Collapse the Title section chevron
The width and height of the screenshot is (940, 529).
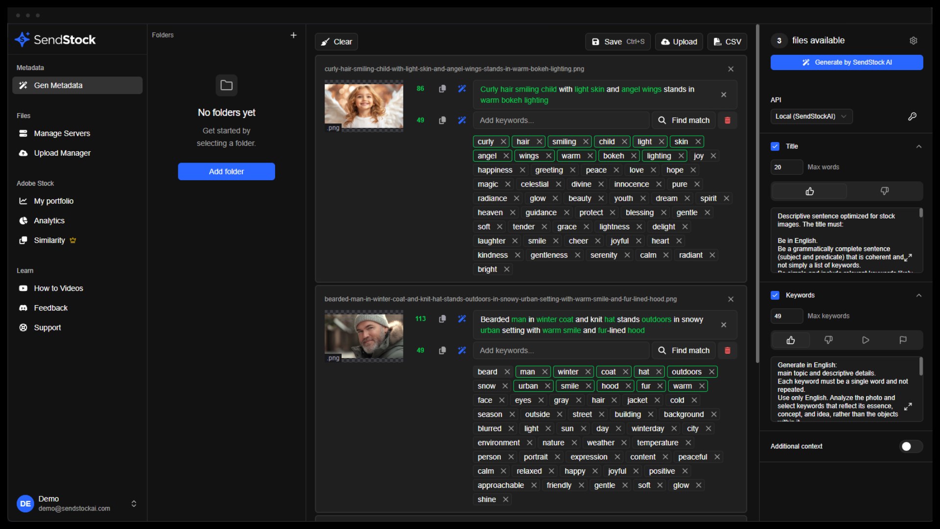(x=918, y=146)
